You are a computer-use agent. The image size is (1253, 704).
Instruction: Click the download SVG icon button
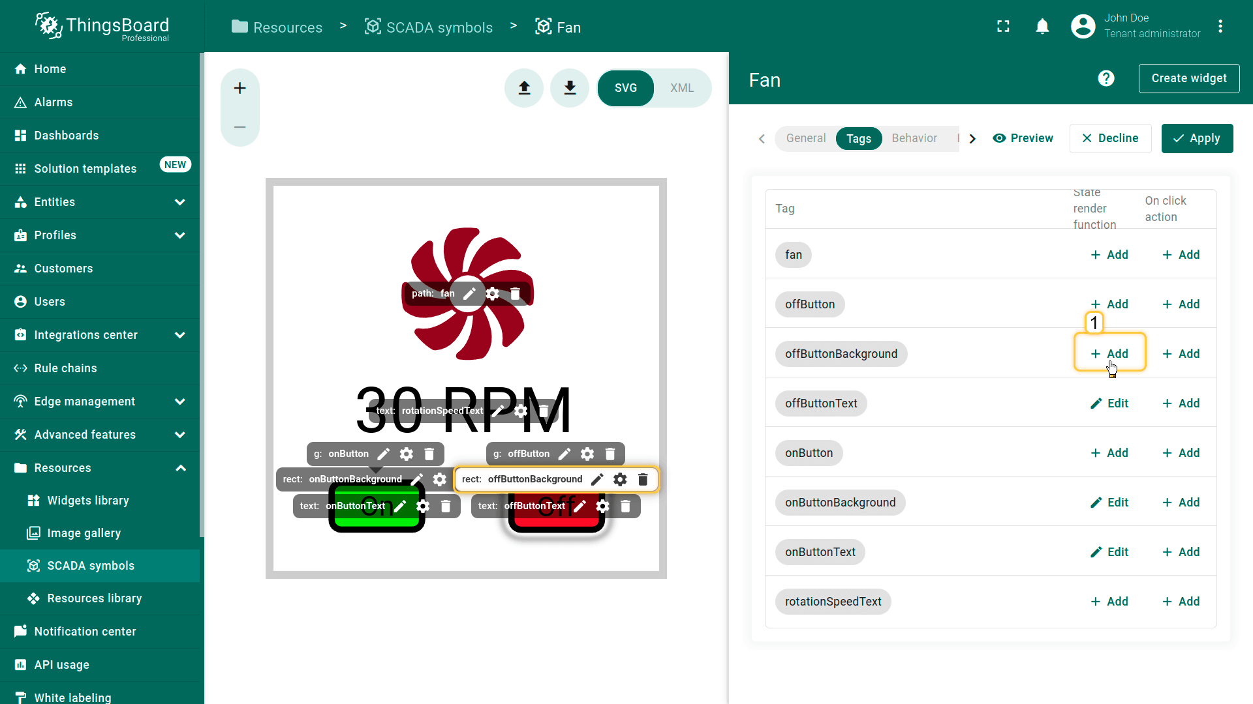pos(570,88)
